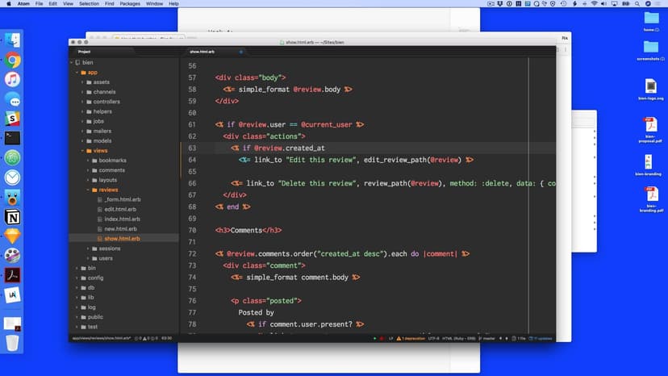Screen dimensions: 668x376
Task: Switch to the show.html.erb editor tab
Action: pyautogui.click(x=203, y=52)
